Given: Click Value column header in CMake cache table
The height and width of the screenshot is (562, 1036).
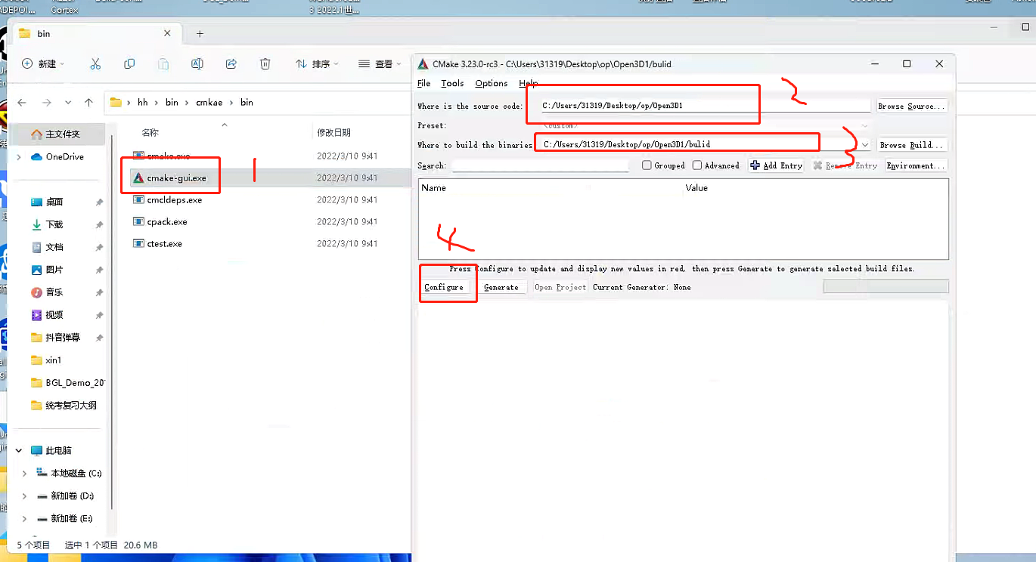Looking at the screenshot, I should pyautogui.click(x=696, y=187).
